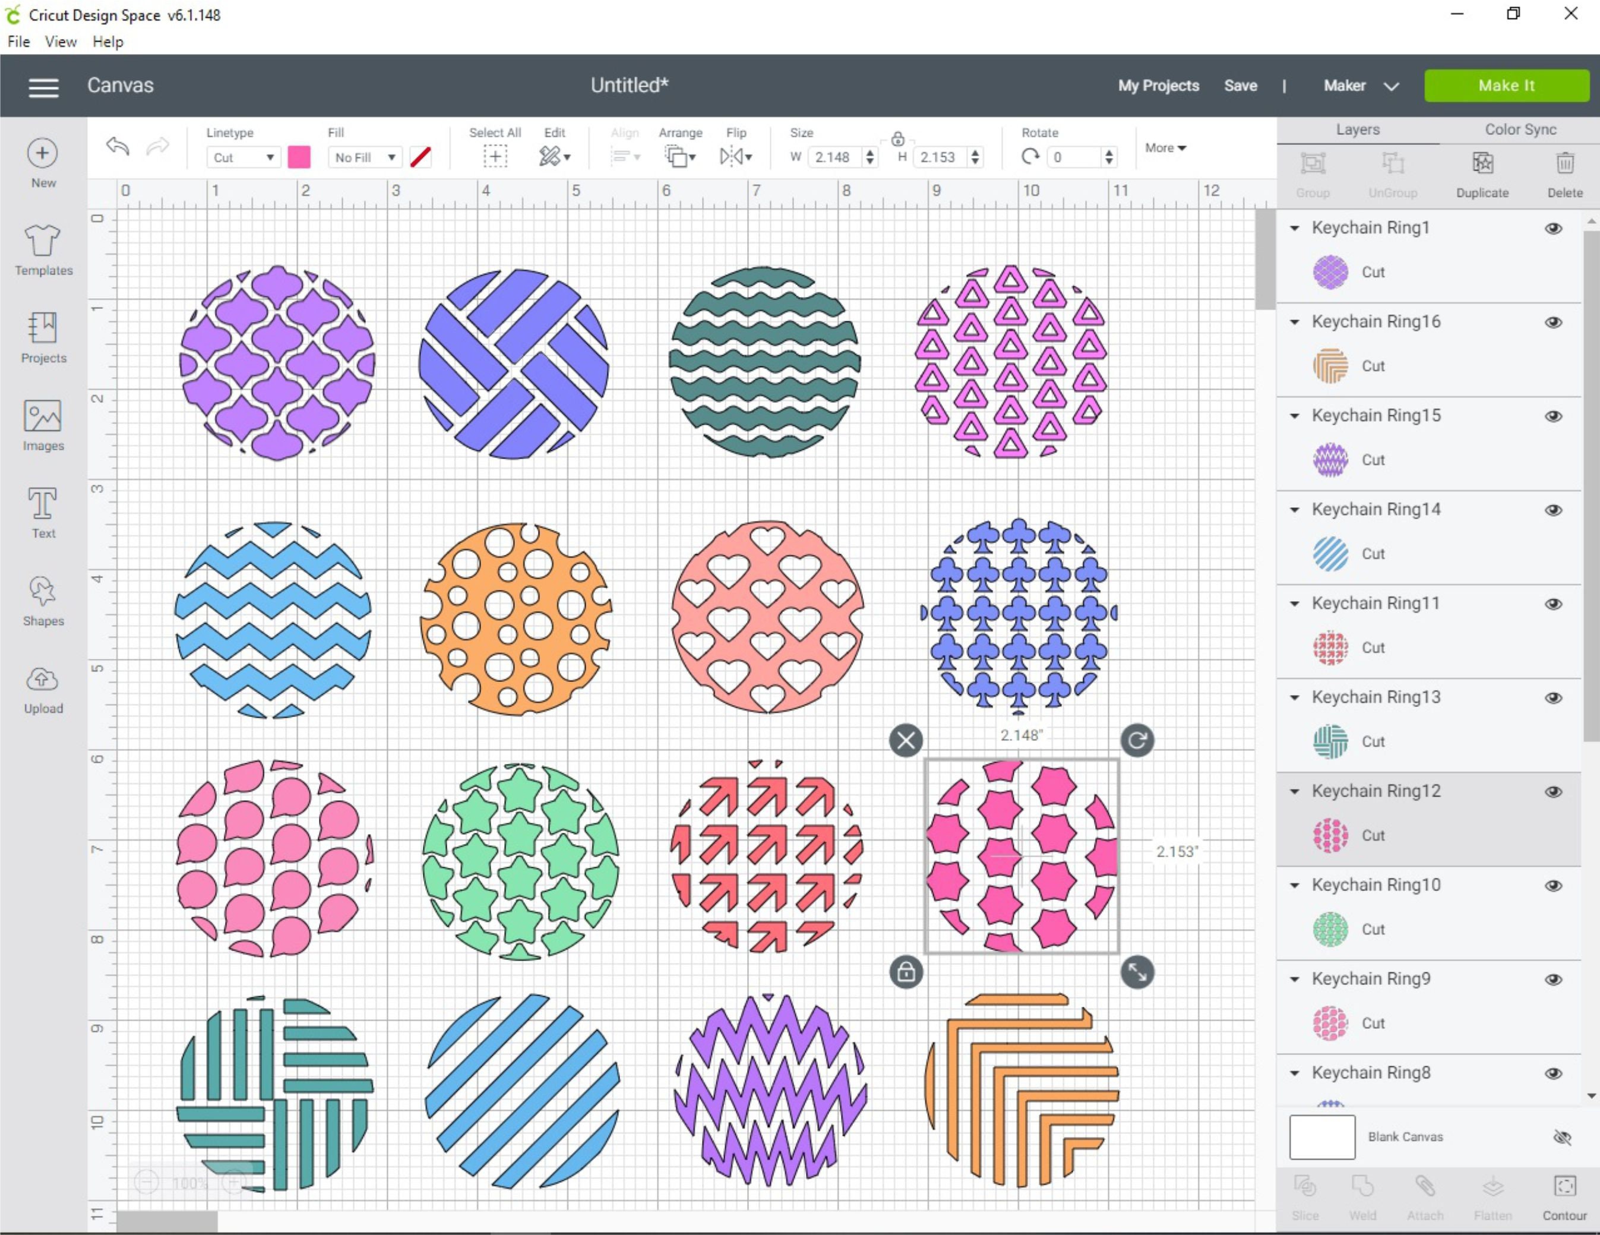Click the no-fill color swatch
The image size is (1600, 1235).
point(420,157)
